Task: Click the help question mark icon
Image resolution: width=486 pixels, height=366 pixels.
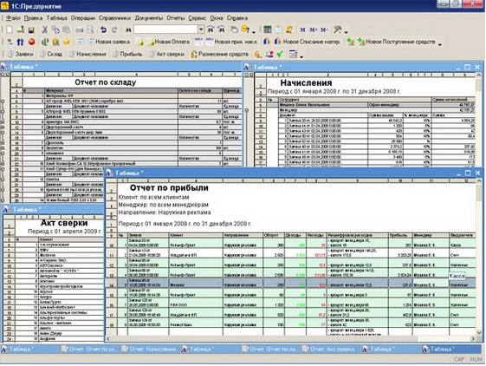Action: click(x=245, y=29)
